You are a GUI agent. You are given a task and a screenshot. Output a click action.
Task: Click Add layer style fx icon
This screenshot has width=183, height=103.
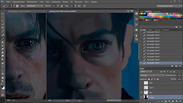point(162,101)
